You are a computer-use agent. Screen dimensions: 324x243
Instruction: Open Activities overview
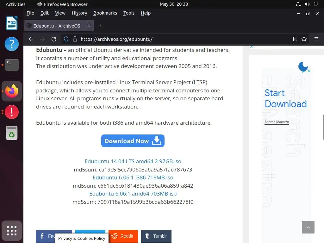pyautogui.click(x=16, y=4)
